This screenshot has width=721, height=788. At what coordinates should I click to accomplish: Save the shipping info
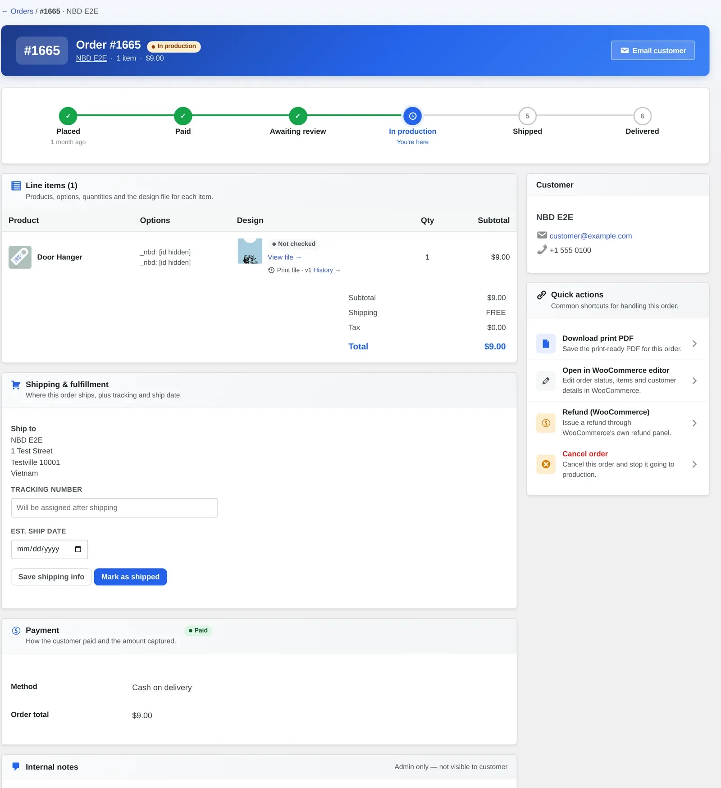[51, 577]
